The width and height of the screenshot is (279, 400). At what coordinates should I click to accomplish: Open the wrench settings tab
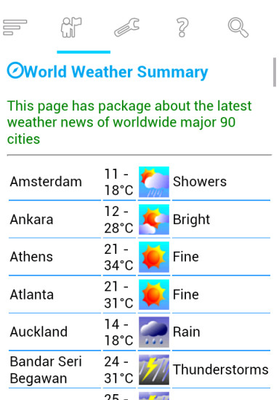(126, 28)
